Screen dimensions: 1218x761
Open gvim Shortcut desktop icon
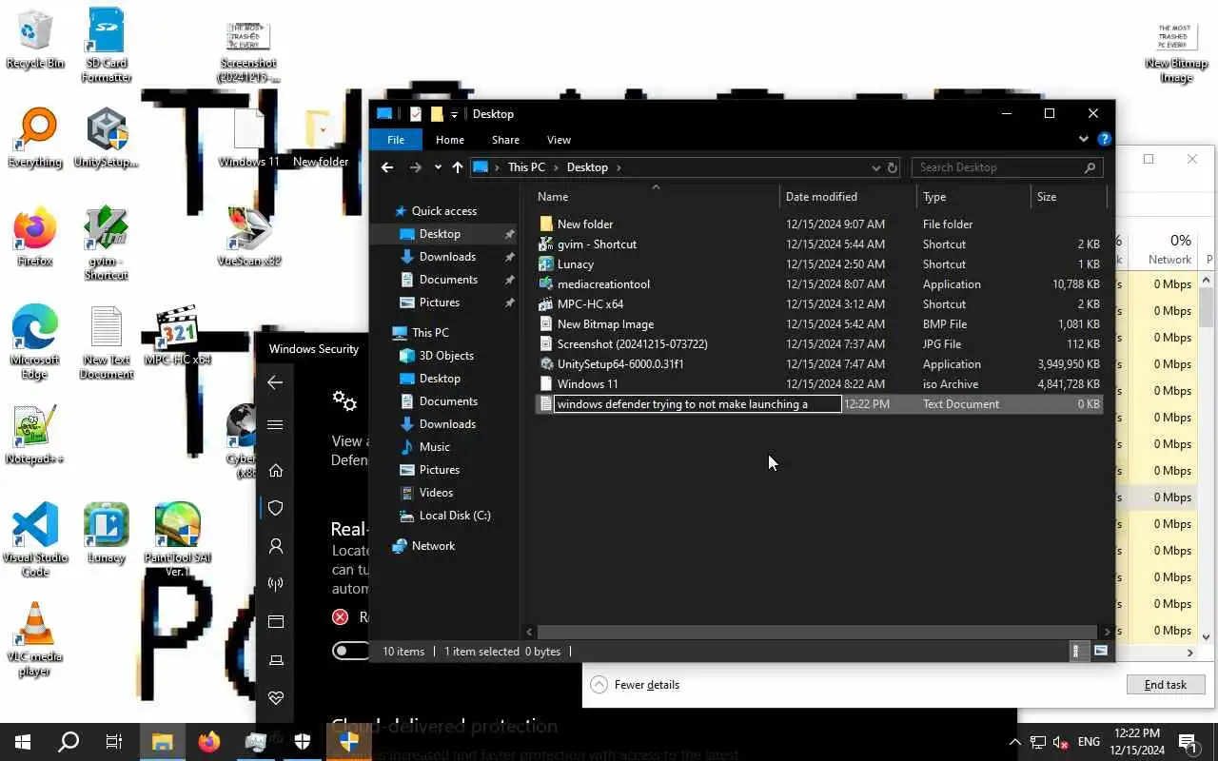(x=106, y=243)
